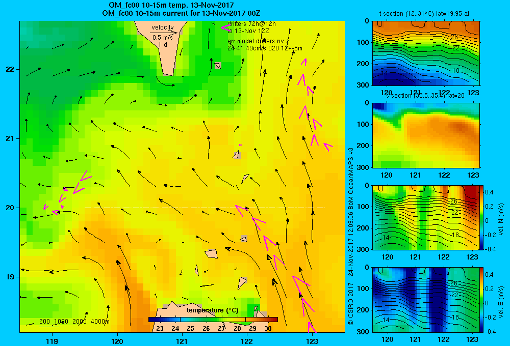
Task: Click the '300' depth label of salinity section
Action: click(x=363, y=167)
